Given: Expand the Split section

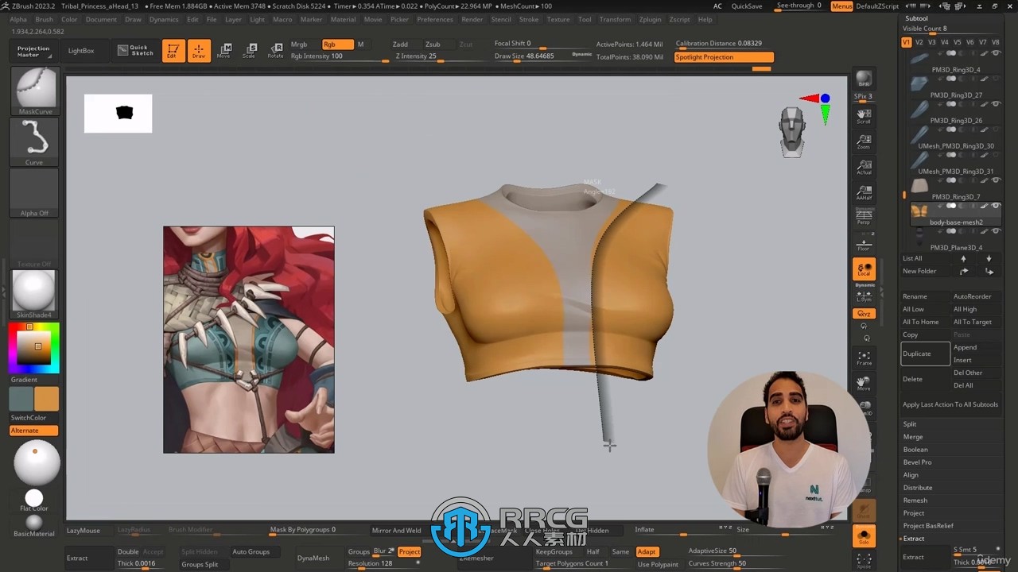Looking at the screenshot, I should 910,424.
